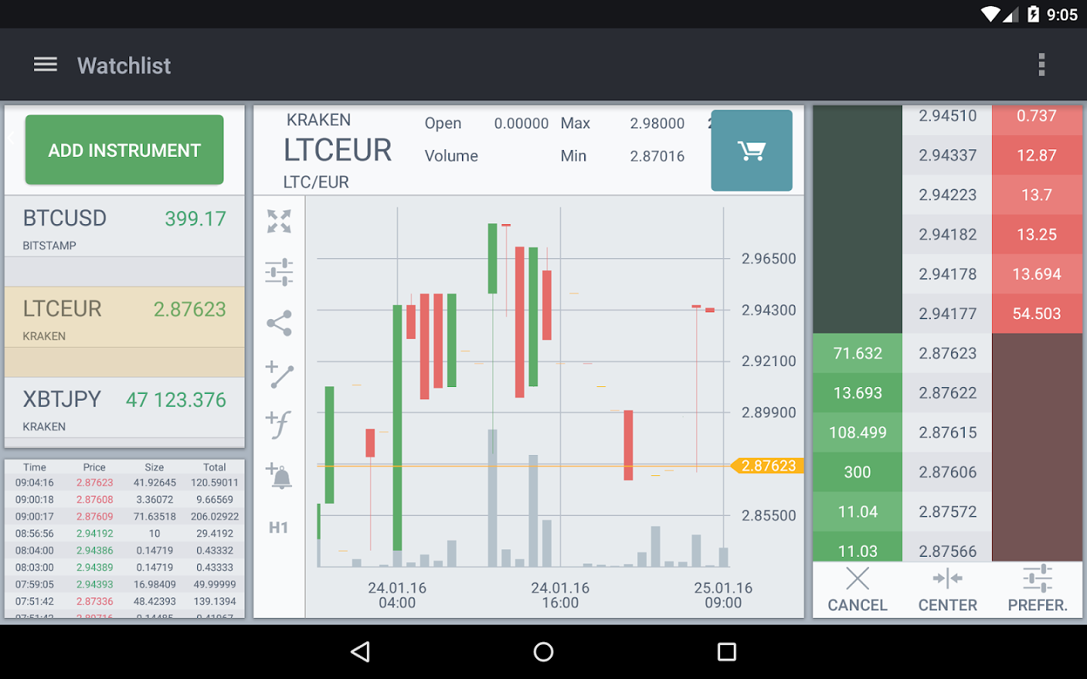1087x679 pixels.
Task: Tap ask volume 13.7
Action: coord(1037,195)
